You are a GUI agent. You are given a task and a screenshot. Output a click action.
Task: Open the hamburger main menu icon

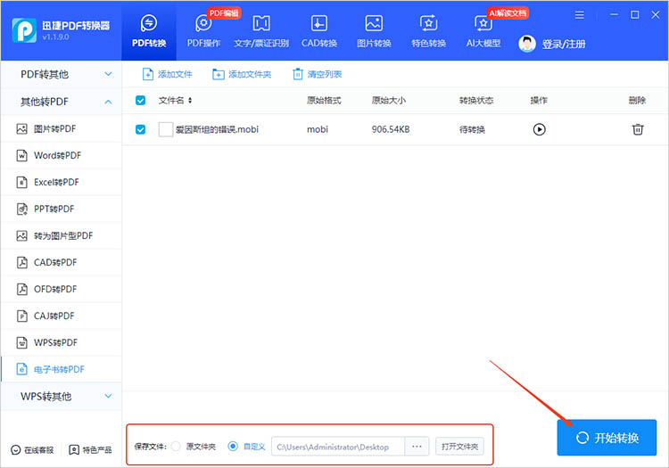pos(579,15)
